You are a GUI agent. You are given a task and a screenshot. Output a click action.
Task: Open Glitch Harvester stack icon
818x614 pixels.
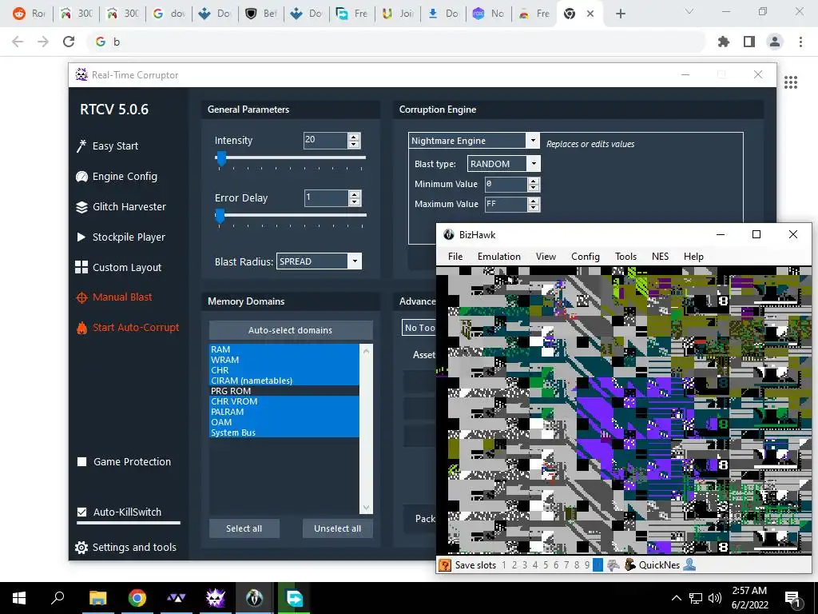[x=81, y=207]
